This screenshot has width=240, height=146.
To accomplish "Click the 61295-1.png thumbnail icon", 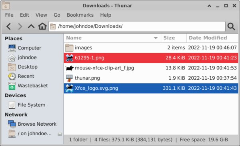I will point(70,58).
